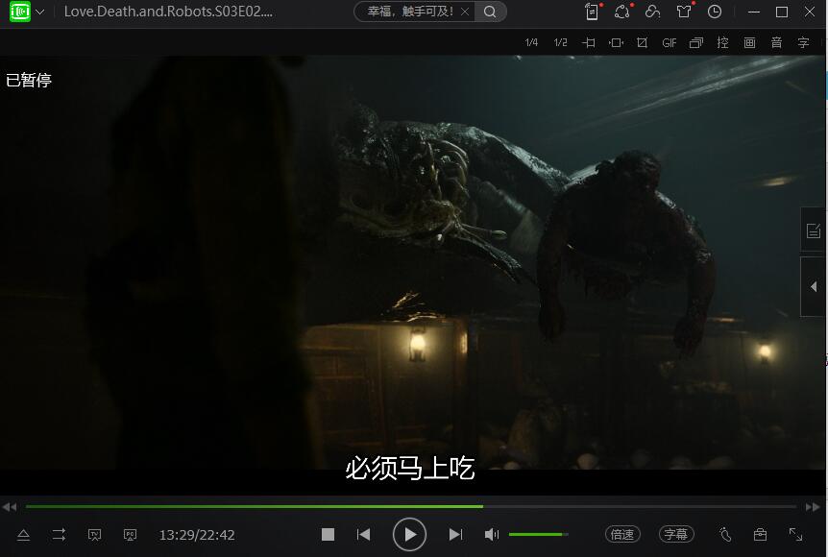Set video size to 1/2
Image resolution: width=828 pixels, height=557 pixels.
point(561,43)
